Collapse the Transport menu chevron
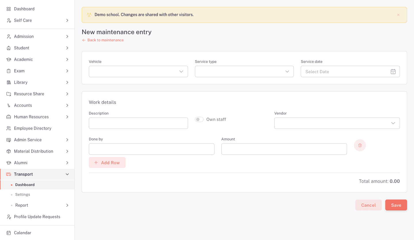Image resolution: width=414 pixels, height=240 pixels. click(x=67, y=174)
